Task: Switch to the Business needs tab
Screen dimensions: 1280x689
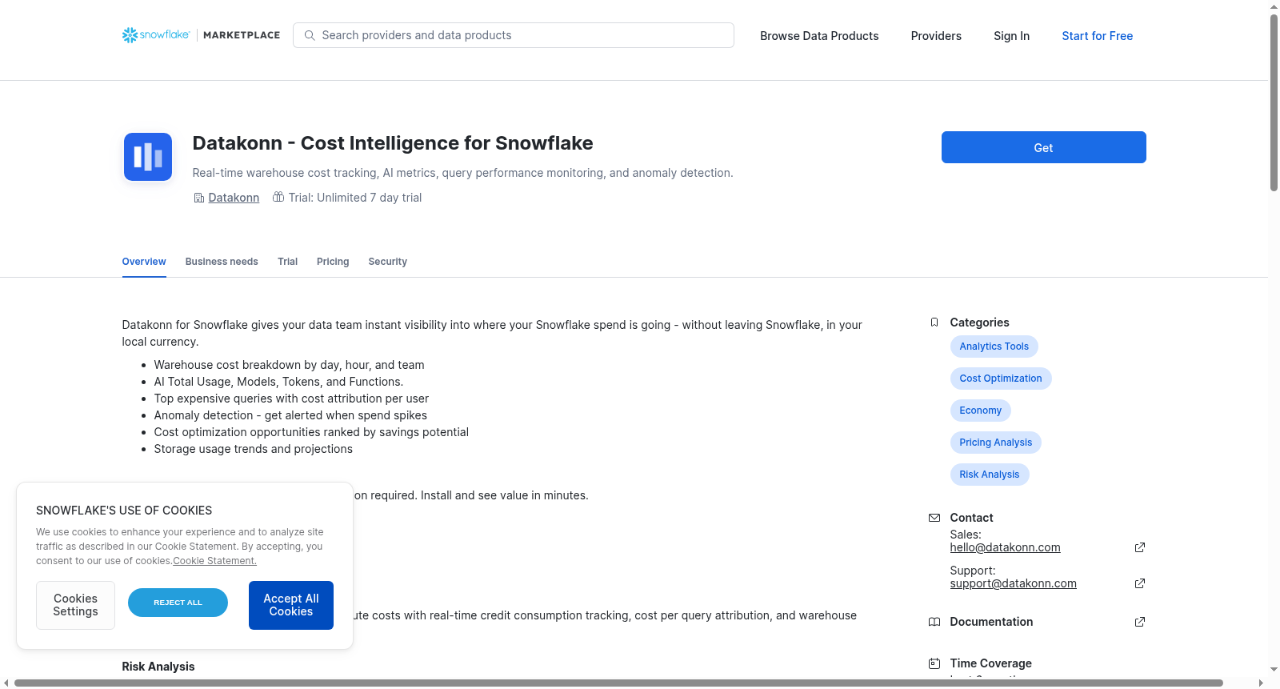Action: [x=222, y=262]
